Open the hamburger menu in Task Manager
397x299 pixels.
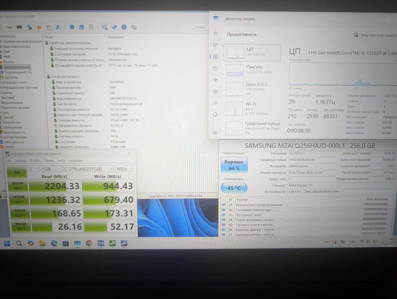(215, 34)
